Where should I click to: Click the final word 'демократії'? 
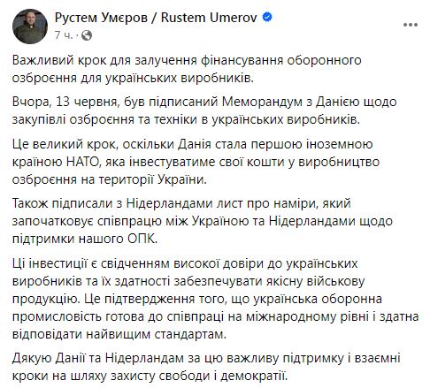[253, 374]
